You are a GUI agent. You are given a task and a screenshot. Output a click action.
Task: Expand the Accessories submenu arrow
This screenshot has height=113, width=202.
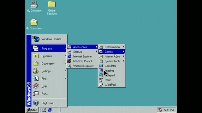click(x=97, y=47)
